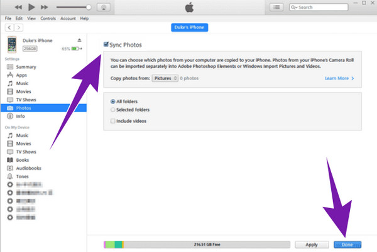Select the Selected folders radio button
The width and height of the screenshot is (377, 252).
coord(112,110)
